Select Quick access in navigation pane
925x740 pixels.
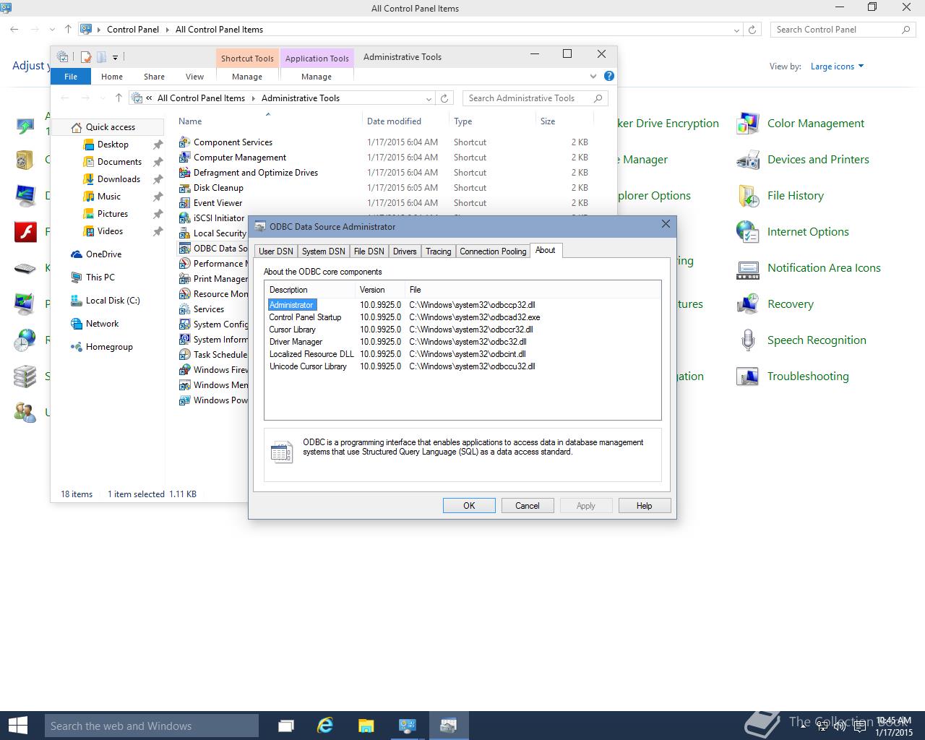[x=111, y=127]
